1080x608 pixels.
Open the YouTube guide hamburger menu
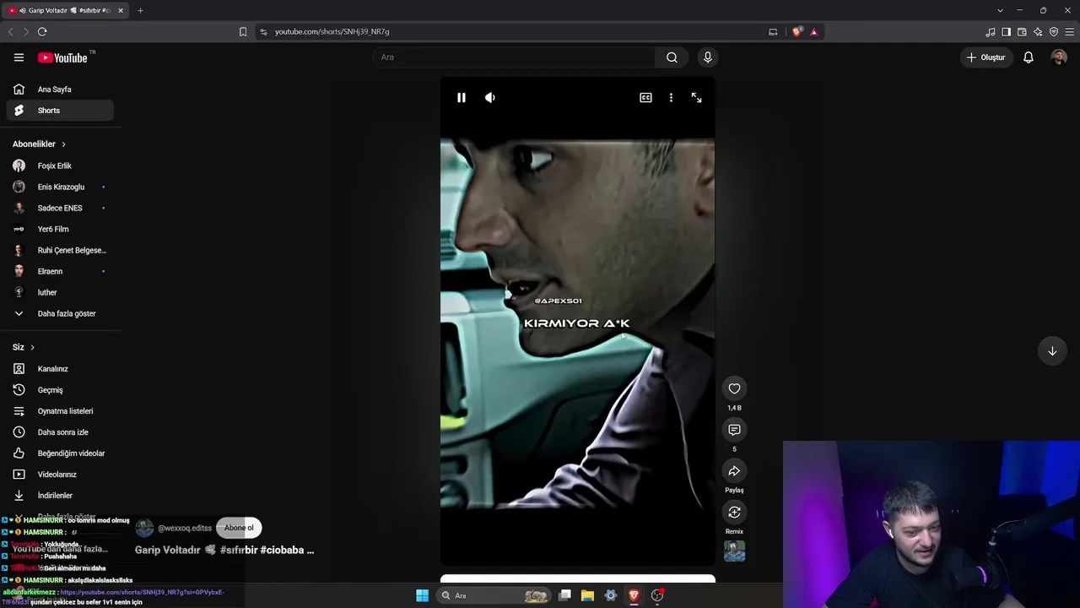[19, 57]
